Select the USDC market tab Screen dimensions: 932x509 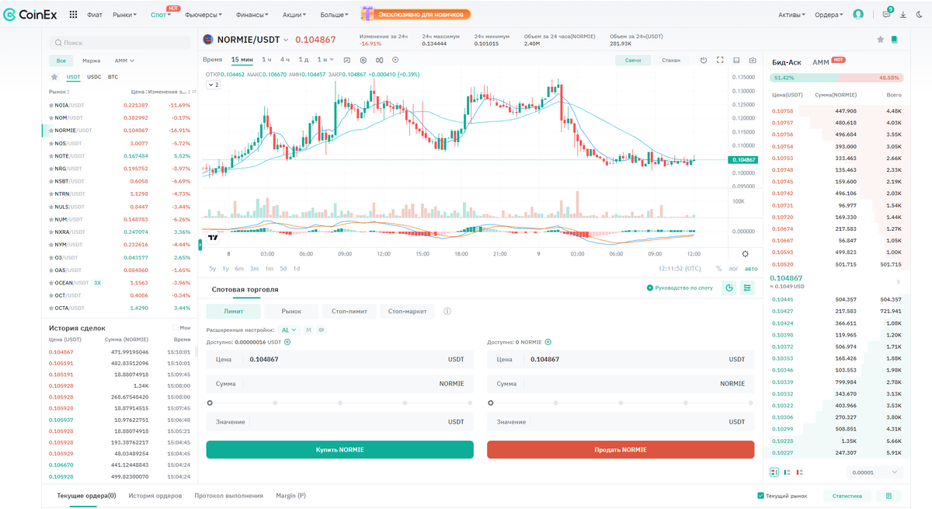pyautogui.click(x=94, y=77)
